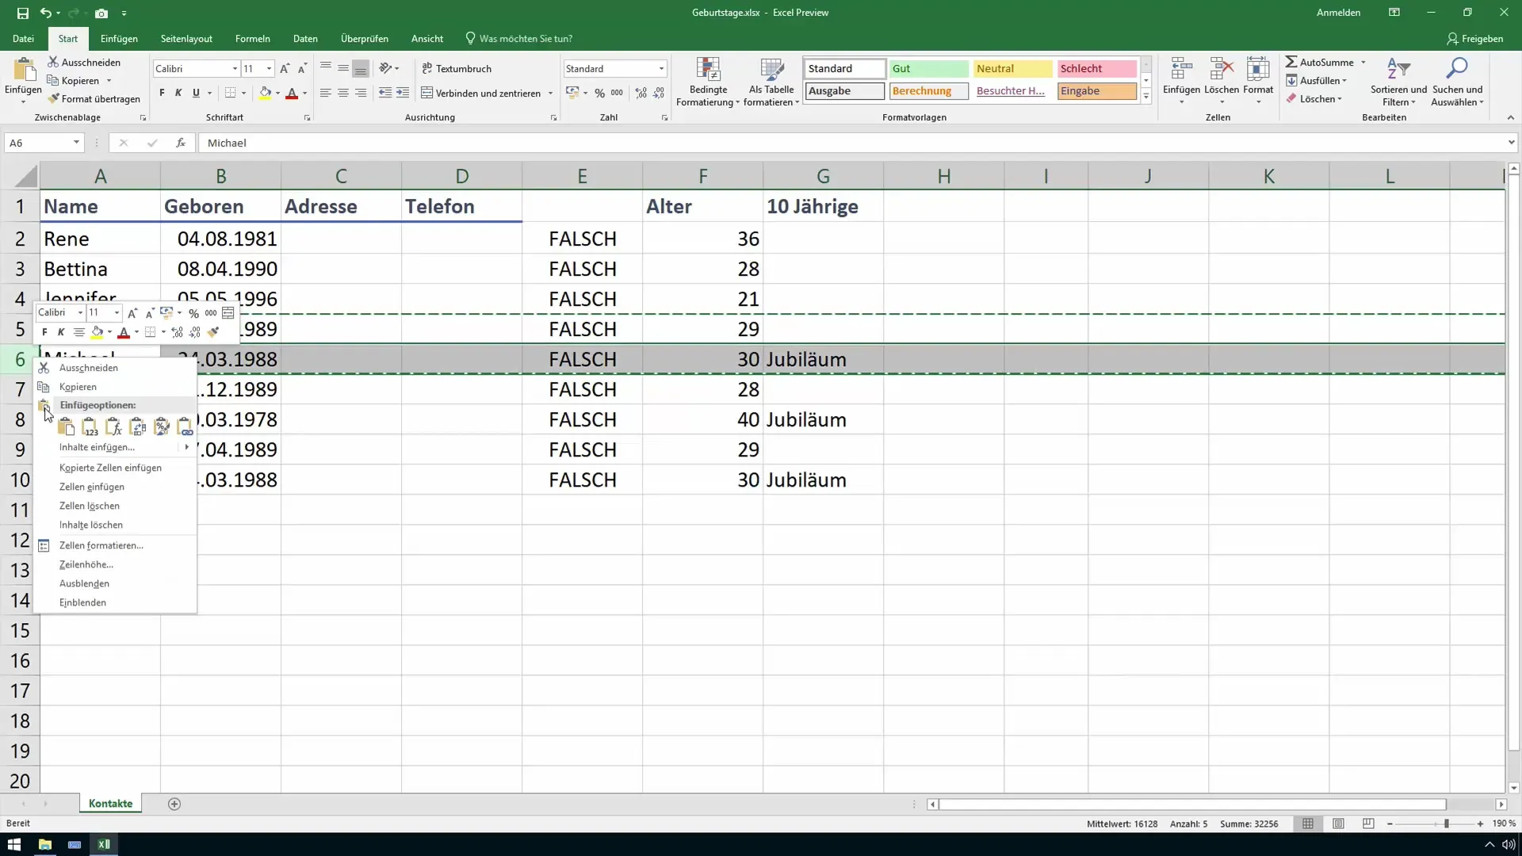This screenshot has width=1522, height=856.
Task: Expand the formula bar
Action: pos(1511,143)
